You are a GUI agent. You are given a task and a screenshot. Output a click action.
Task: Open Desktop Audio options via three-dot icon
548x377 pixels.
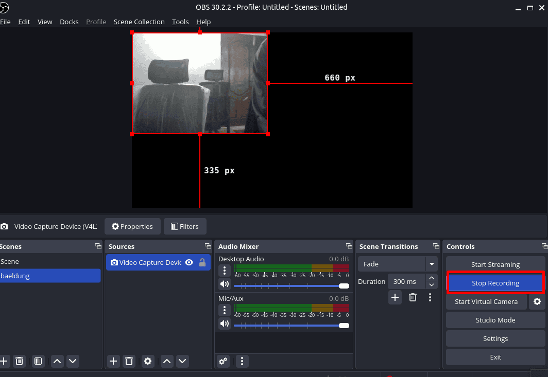point(224,271)
